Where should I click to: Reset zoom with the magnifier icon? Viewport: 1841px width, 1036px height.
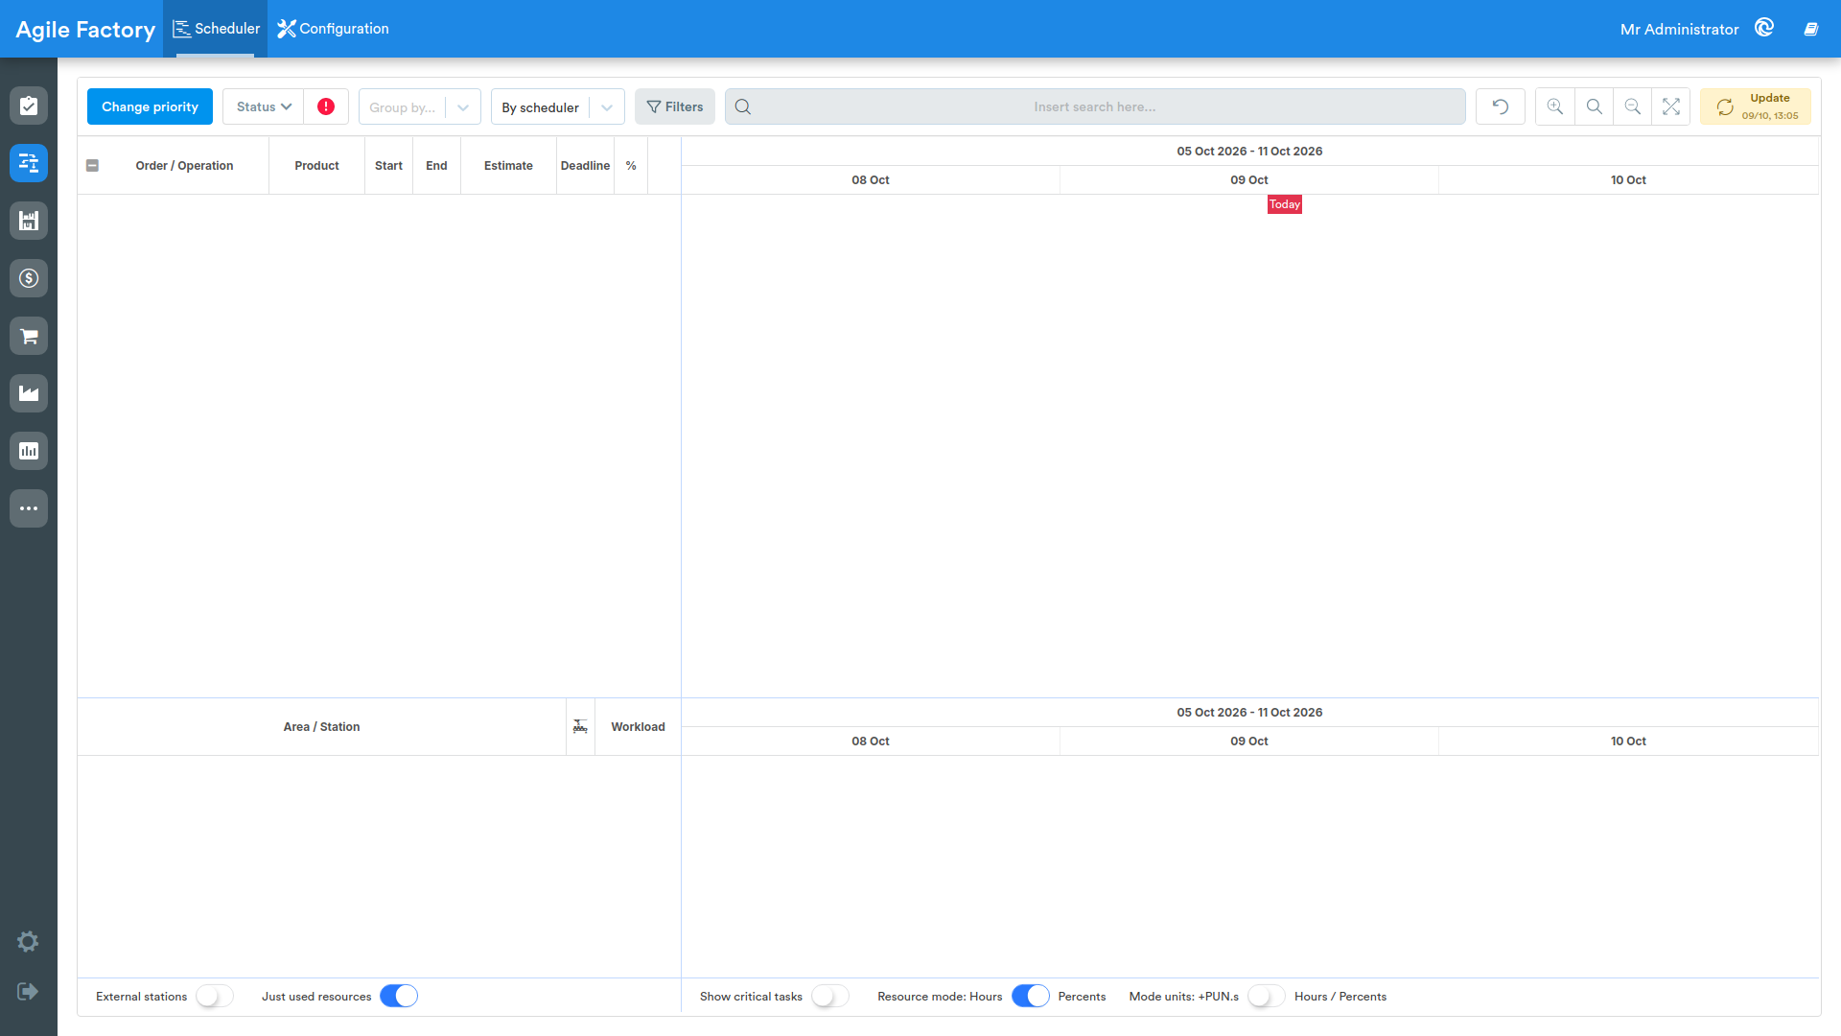tap(1594, 106)
